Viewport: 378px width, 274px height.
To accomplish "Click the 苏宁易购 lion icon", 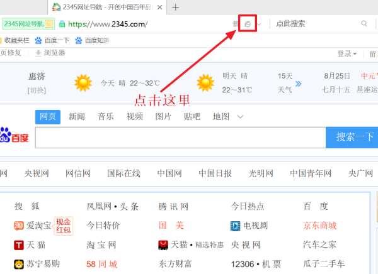I will pos(19,264).
